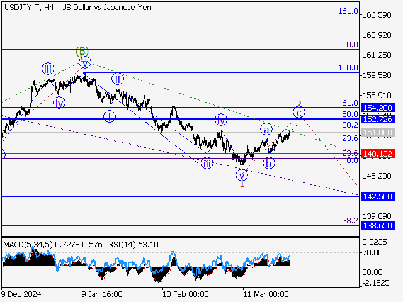Select the circled 'i' wave marker
The image size is (403, 302).
pos(110,116)
